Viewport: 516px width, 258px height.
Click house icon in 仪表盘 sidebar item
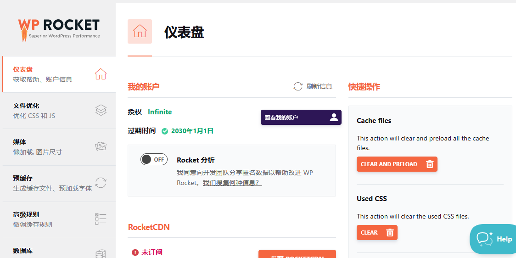point(101,74)
